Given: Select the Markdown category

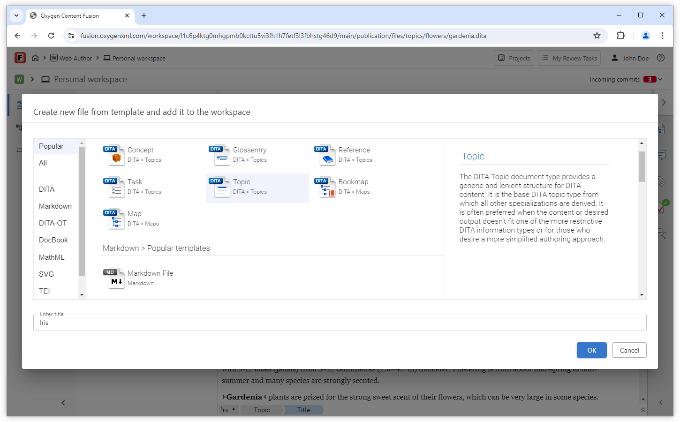Looking at the screenshot, I should (x=56, y=206).
